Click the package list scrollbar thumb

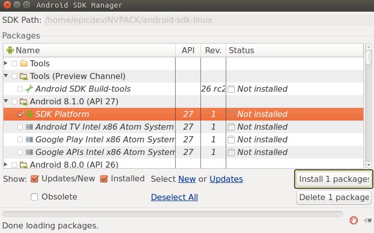click(x=368, y=57)
